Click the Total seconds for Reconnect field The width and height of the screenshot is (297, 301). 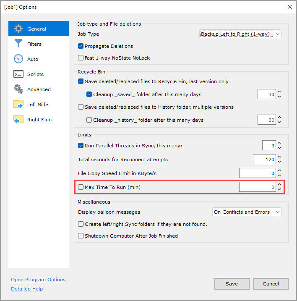tap(264, 160)
